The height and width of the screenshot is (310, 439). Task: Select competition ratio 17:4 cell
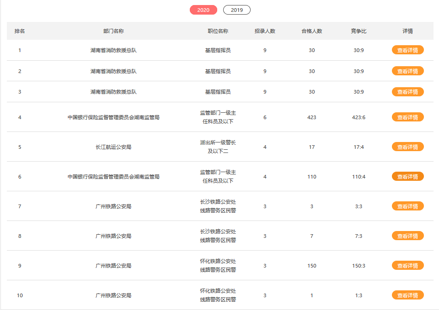pyautogui.click(x=359, y=147)
